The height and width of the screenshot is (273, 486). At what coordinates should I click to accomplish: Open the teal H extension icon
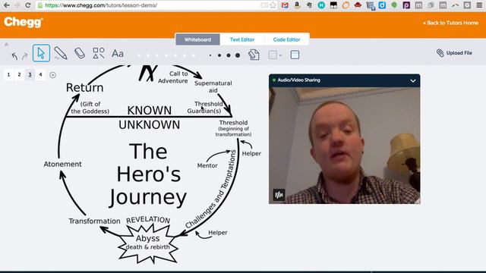pos(321,5)
